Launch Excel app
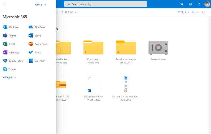This screenshot has width=211, height=134. click(9, 44)
